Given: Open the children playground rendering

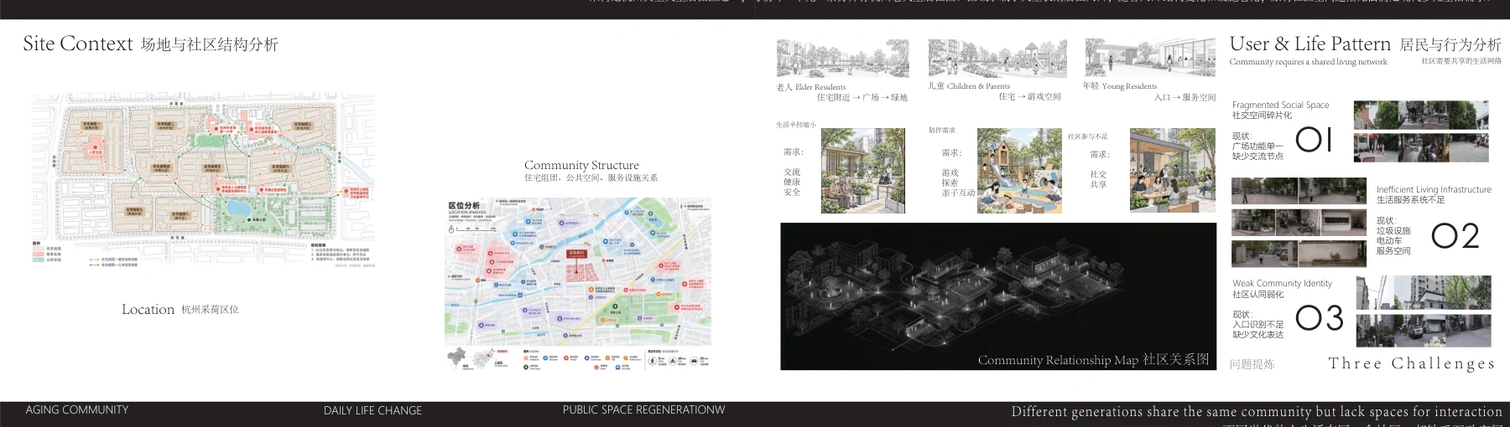Looking at the screenshot, I should pos(1019,171).
